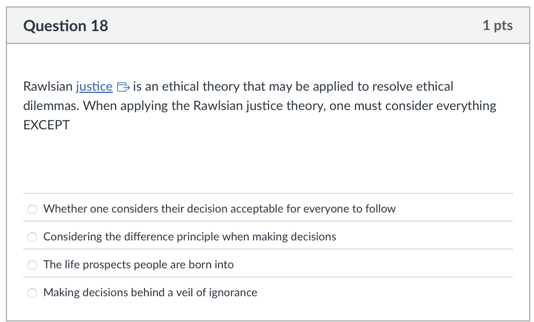This screenshot has height=322, width=534.
Task: Click answer text "Whether one considers their decision acceptable"
Action: (x=219, y=209)
